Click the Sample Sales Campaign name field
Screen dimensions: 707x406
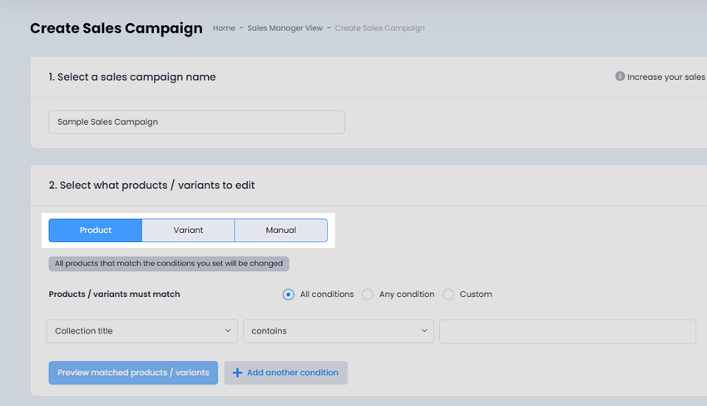coord(196,121)
